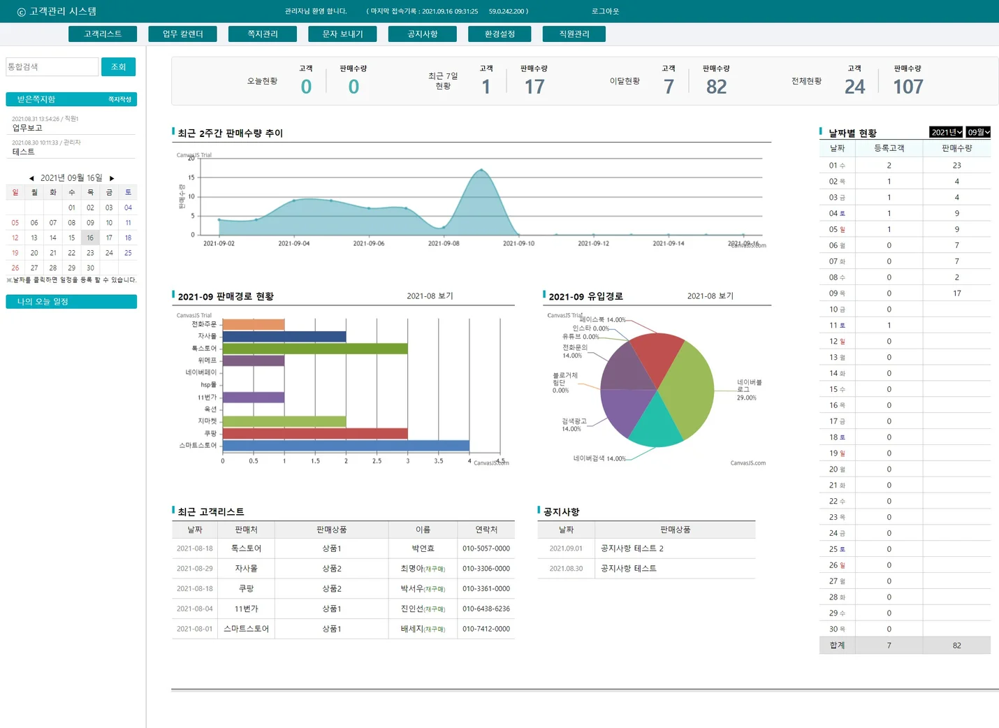Click the 조회 search button
999x728 pixels.
pos(119,67)
